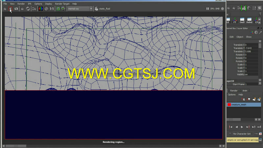
Task: Switch to the Render layer tab
Action: tap(234, 91)
